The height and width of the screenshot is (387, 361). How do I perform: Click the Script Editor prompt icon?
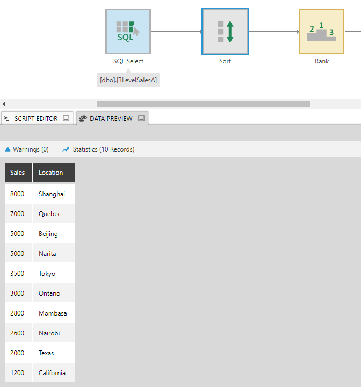point(6,119)
